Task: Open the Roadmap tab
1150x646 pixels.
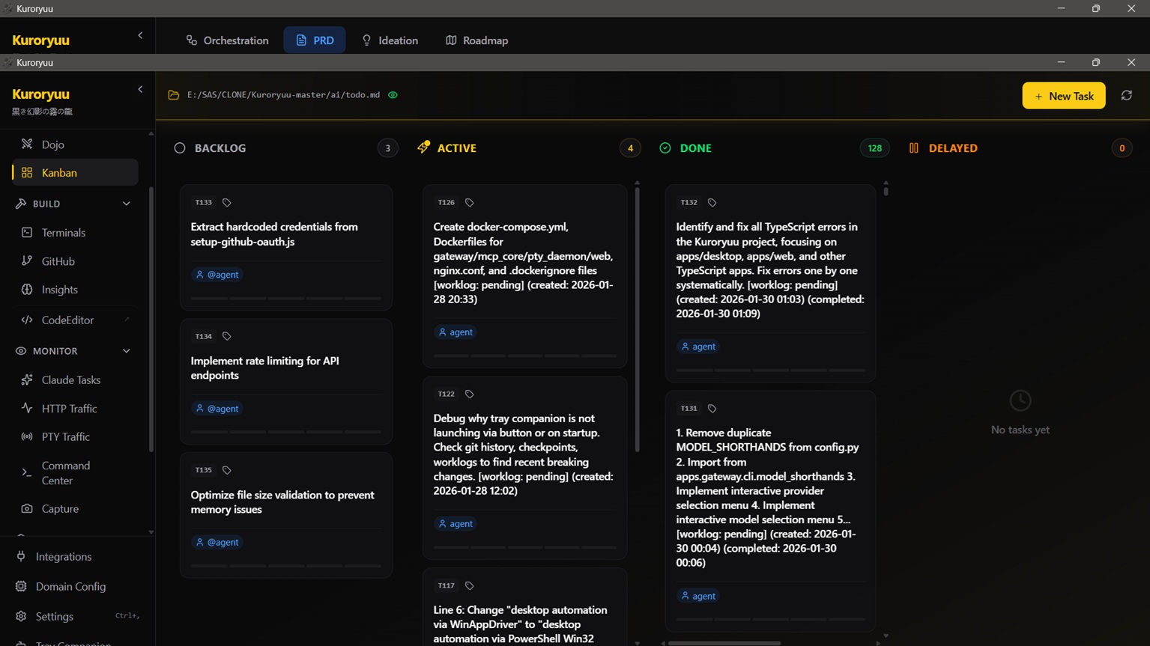Action: [x=476, y=40]
